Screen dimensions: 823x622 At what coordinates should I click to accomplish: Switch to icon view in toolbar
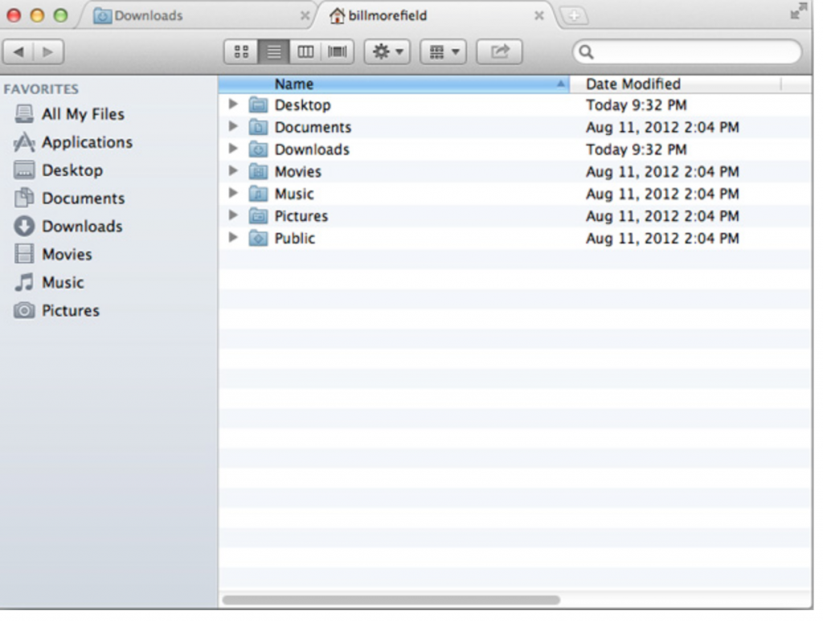point(240,52)
